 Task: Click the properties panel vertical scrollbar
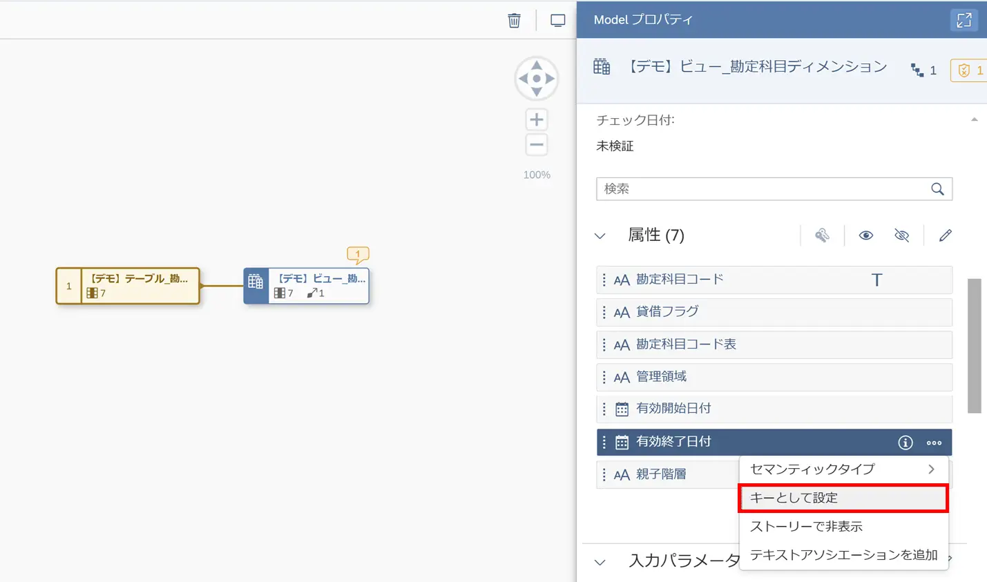point(974,346)
